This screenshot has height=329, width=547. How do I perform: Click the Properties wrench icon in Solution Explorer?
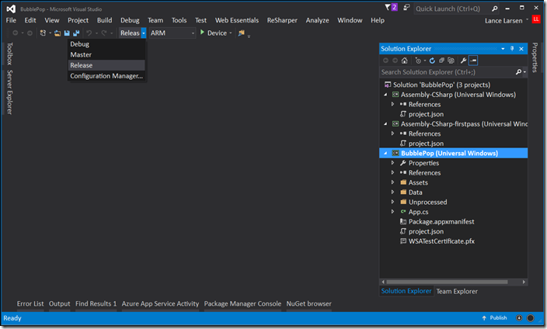click(x=464, y=61)
